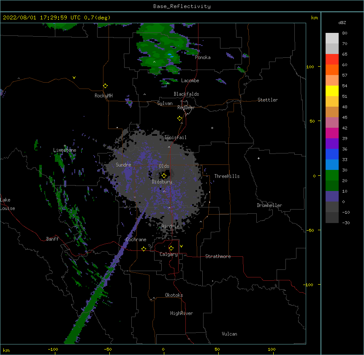This screenshot has width=364, height=355.
Task: Select the yellow 54 dBZ color swatch
Action: pos(332,91)
